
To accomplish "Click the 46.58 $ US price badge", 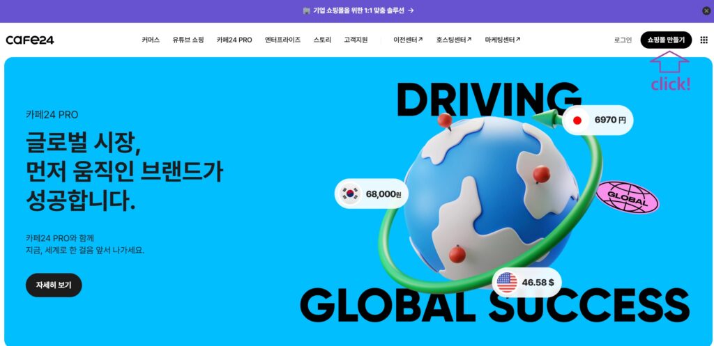I will (x=527, y=283).
